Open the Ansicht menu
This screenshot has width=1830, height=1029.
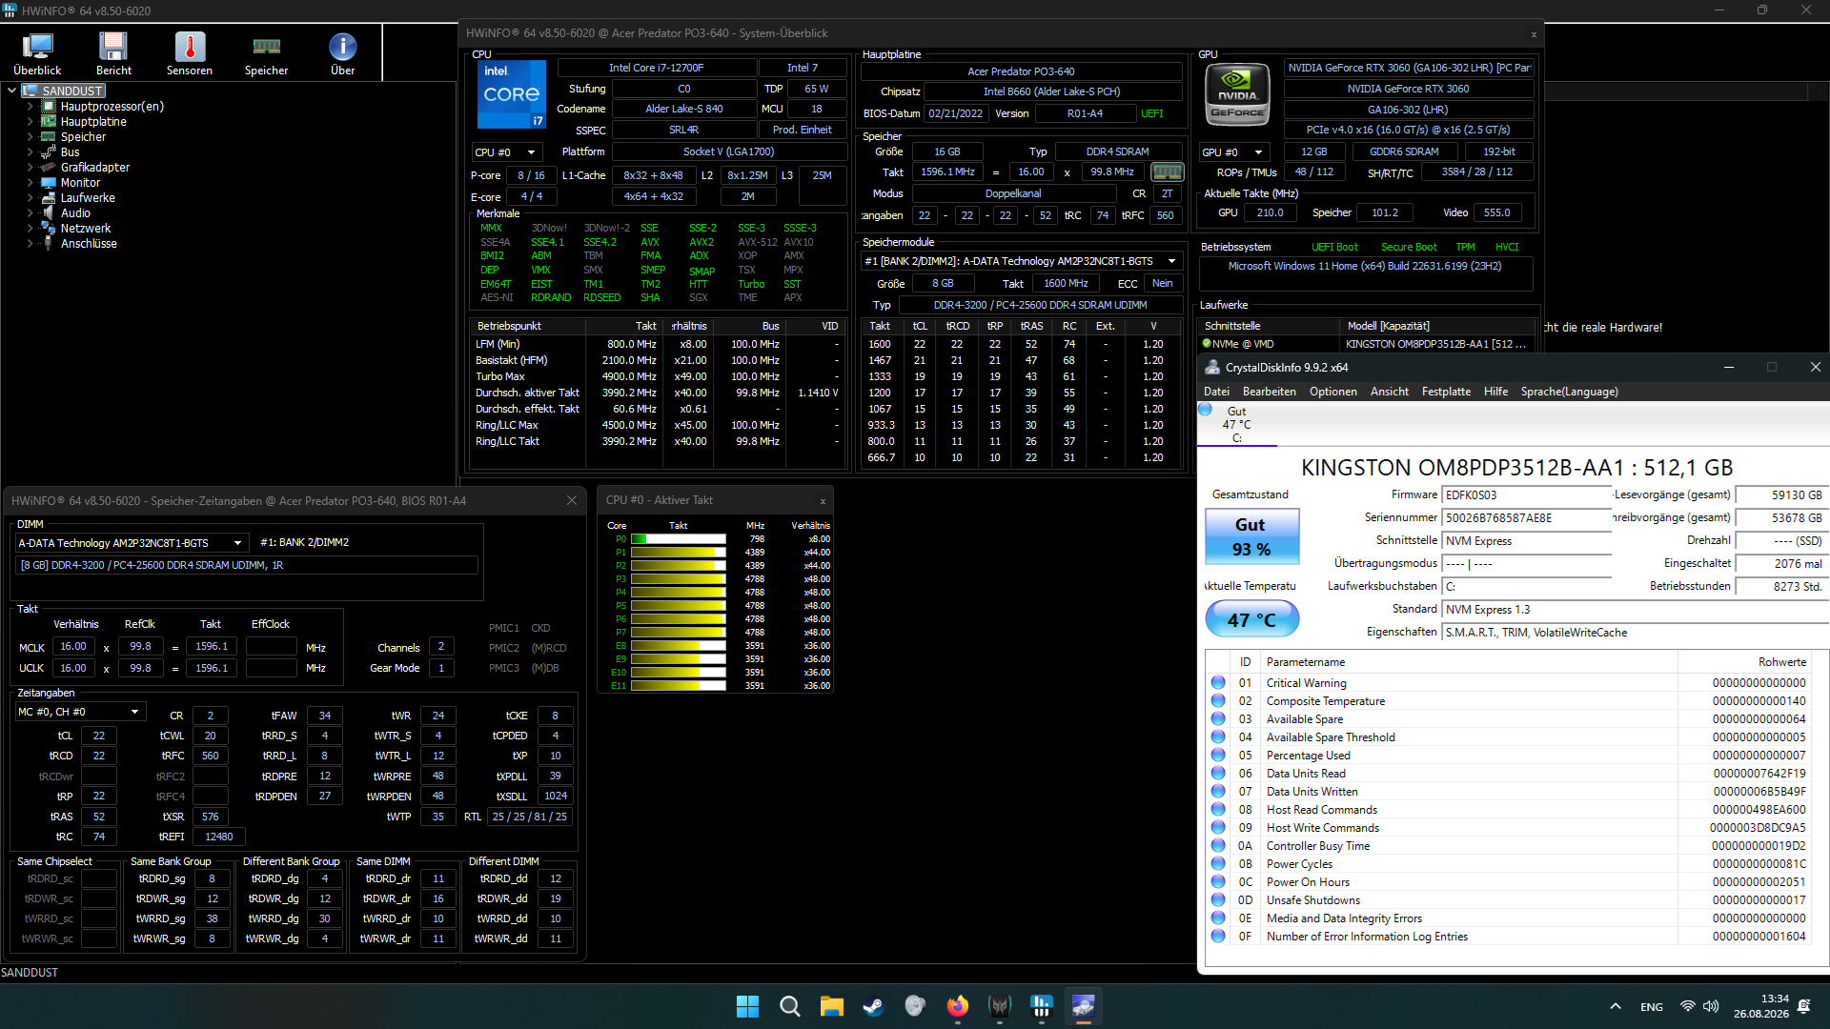1390,392
